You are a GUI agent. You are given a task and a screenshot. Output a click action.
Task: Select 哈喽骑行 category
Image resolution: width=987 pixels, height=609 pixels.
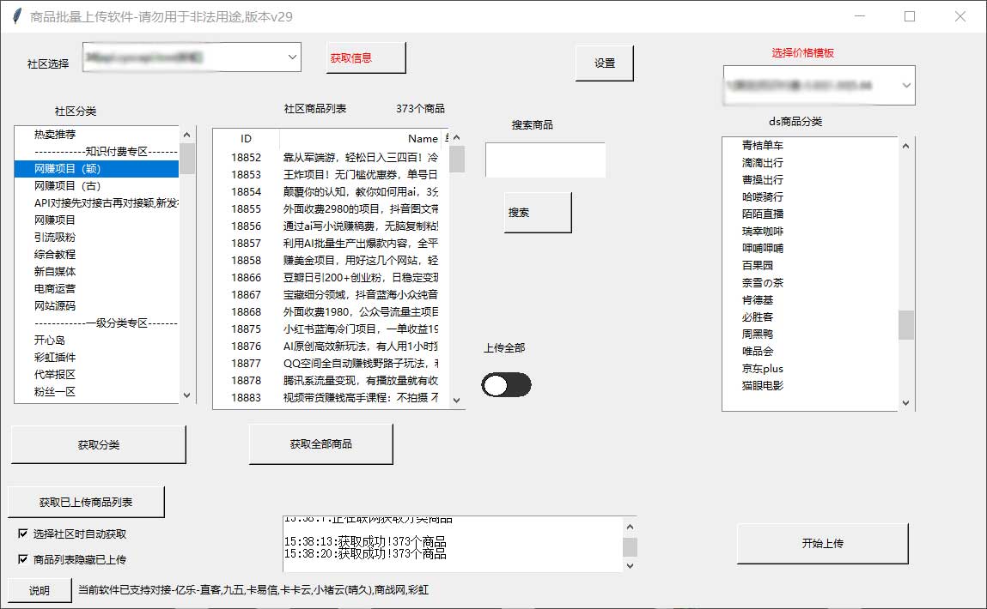810,196
